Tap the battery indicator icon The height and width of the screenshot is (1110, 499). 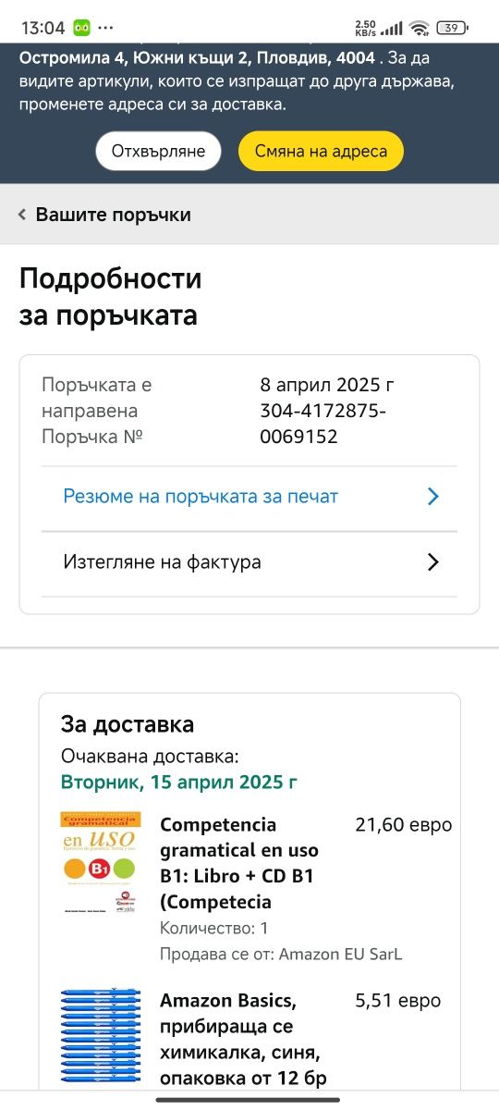pos(452,28)
